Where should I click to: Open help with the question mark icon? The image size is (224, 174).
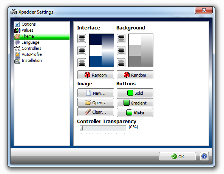click(204, 156)
